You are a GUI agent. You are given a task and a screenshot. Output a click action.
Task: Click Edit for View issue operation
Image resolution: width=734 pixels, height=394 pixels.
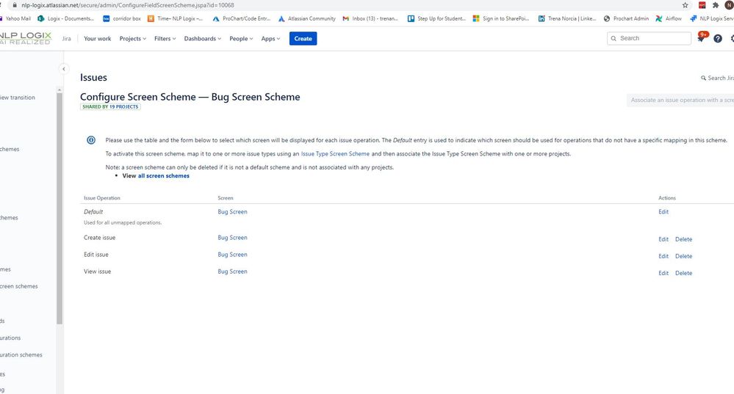click(x=663, y=273)
